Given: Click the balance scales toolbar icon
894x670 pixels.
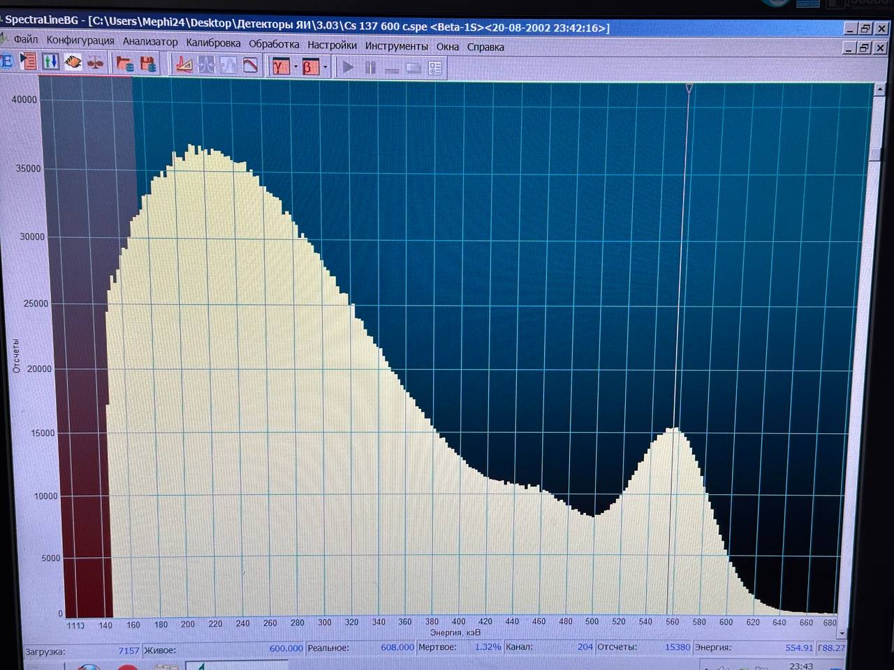Looking at the screenshot, I should tap(96, 63).
